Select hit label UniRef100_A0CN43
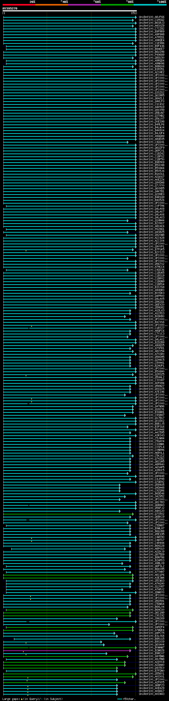Image resolution: width=169 pixels, height=701 pixels. pos(152,694)
